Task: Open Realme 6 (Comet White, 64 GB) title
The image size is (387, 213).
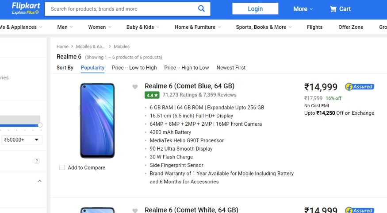Action: tap(192, 210)
